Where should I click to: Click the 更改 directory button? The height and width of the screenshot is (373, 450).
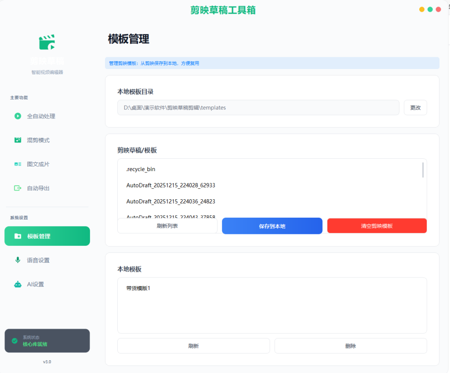click(415, 107)
